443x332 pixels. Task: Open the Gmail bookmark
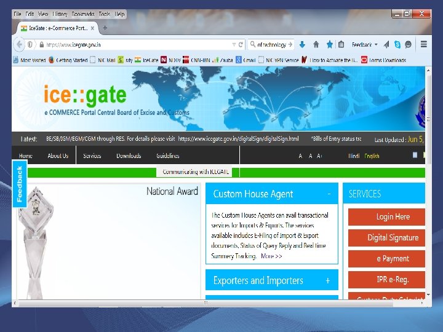click(x=245, y=60)
